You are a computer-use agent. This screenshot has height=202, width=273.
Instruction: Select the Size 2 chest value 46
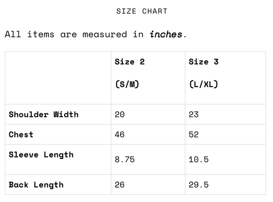pyautogui.click(x=120, y=134)
